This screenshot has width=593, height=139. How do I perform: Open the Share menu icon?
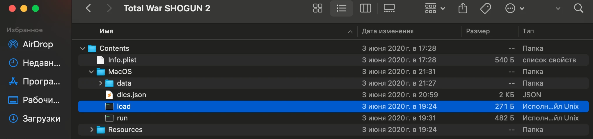coord(463,8)
